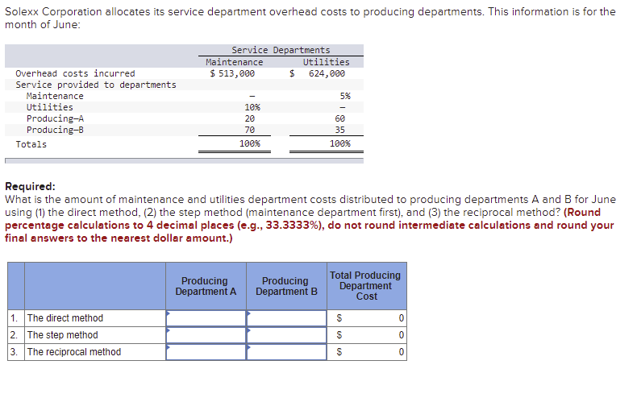Click the 20 value for Producing-A
The image size is (637, 398).
click(249, 118)
